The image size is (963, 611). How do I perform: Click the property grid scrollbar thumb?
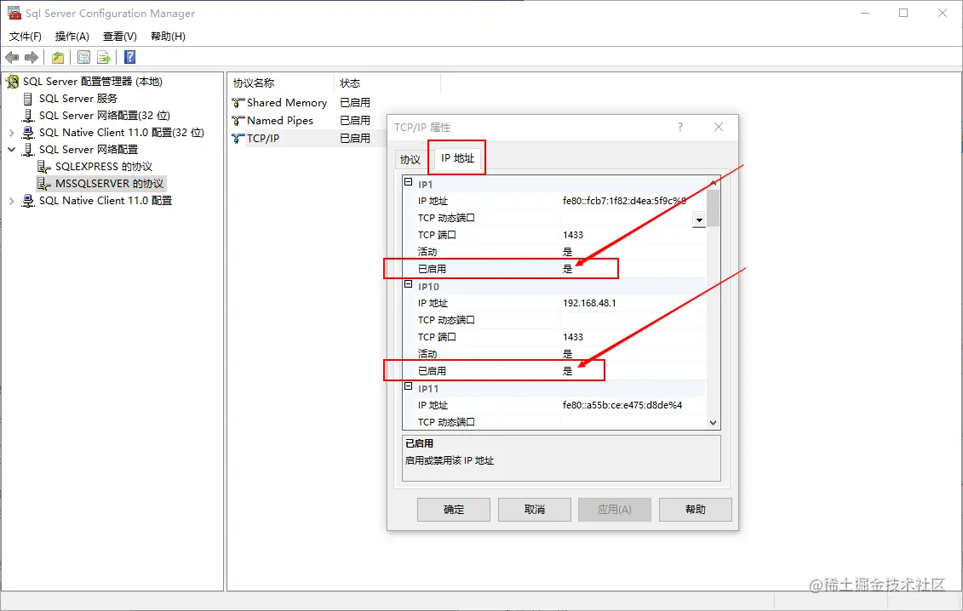pyautogui.click(x=713, y=208)
